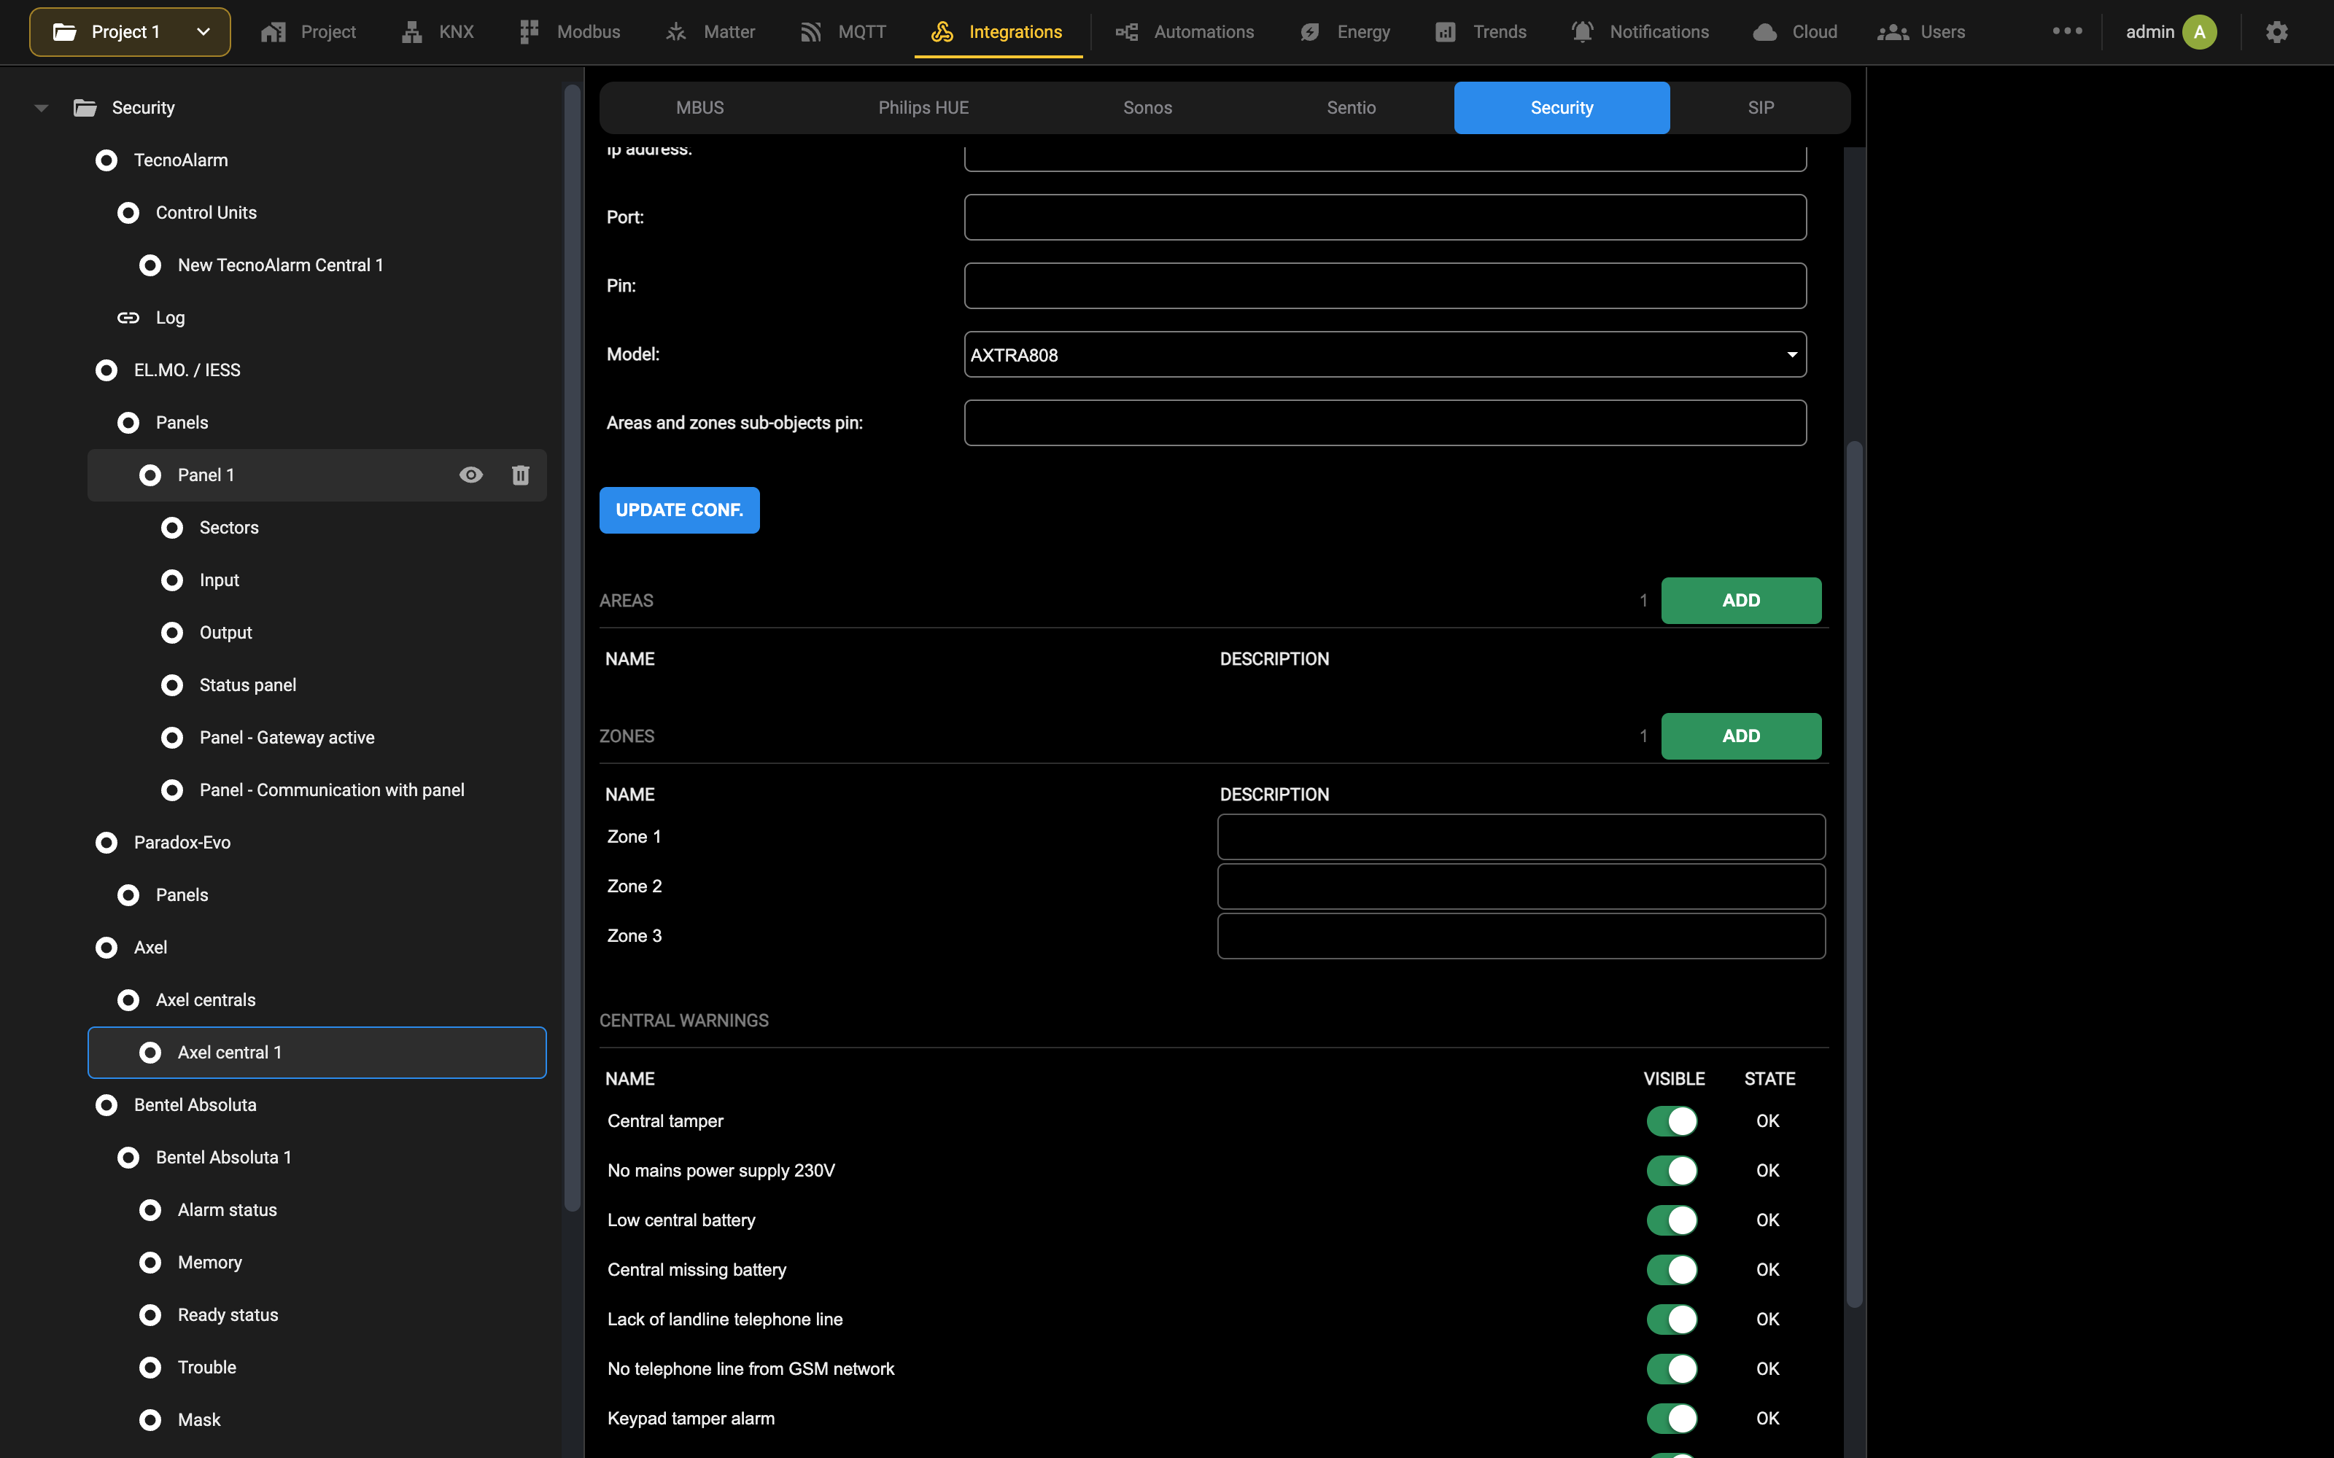The image size is (2334, 1458).
Task: Click the admin avatar icon
Action: (x=2199, y=32)
